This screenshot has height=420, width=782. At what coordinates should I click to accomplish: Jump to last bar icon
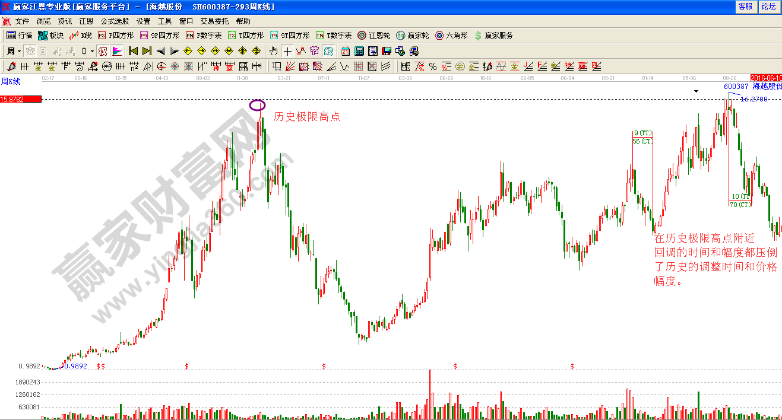click(x=147, y=51)
